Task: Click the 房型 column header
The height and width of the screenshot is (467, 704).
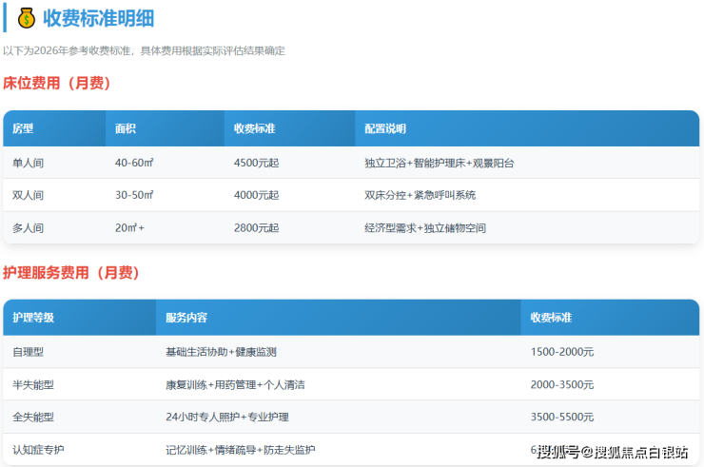Action: pyautogui.click(x=23, y=128)
